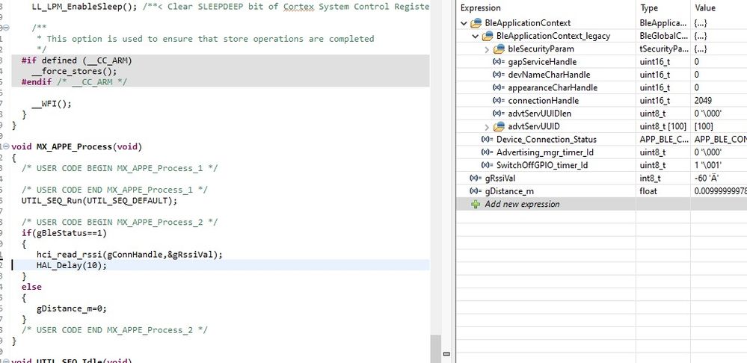The image size is (747, 363).
Task: Click the gRssiVal value -60
Action: click(707, 178)
